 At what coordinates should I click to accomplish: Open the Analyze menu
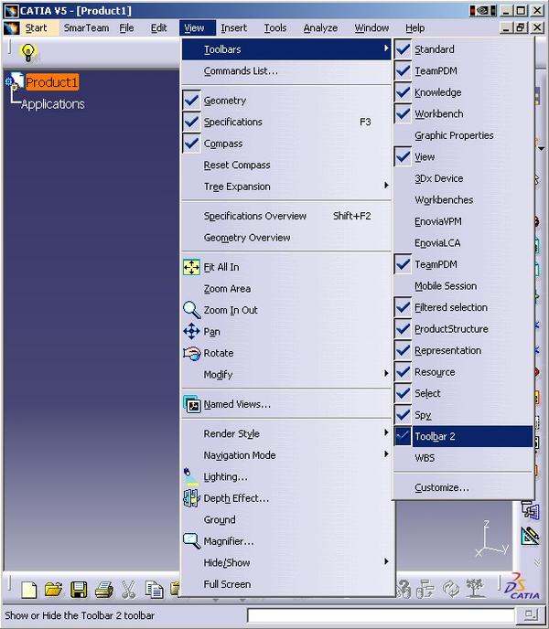pos(320,28)
